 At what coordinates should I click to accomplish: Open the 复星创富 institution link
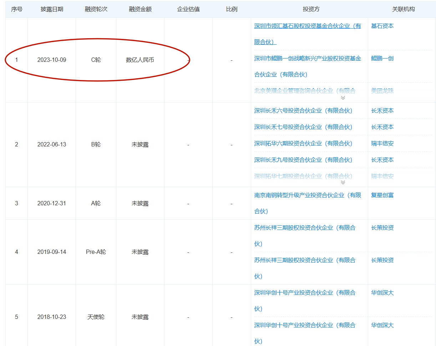coord(382,195)
